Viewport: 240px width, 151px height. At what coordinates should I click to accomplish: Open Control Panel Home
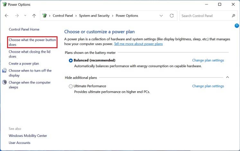coord(24,29)
